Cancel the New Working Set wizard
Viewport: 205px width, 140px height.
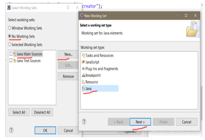187,122
